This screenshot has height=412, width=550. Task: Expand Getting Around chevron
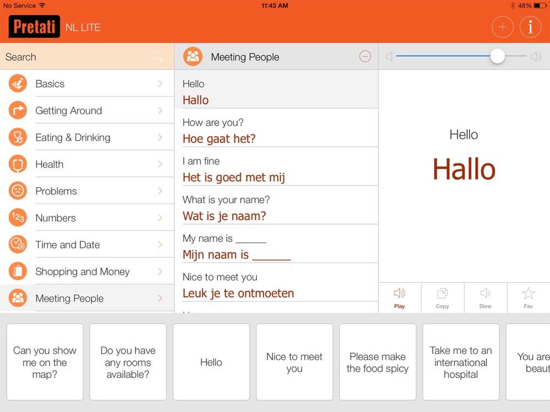(x=160, y=110)
